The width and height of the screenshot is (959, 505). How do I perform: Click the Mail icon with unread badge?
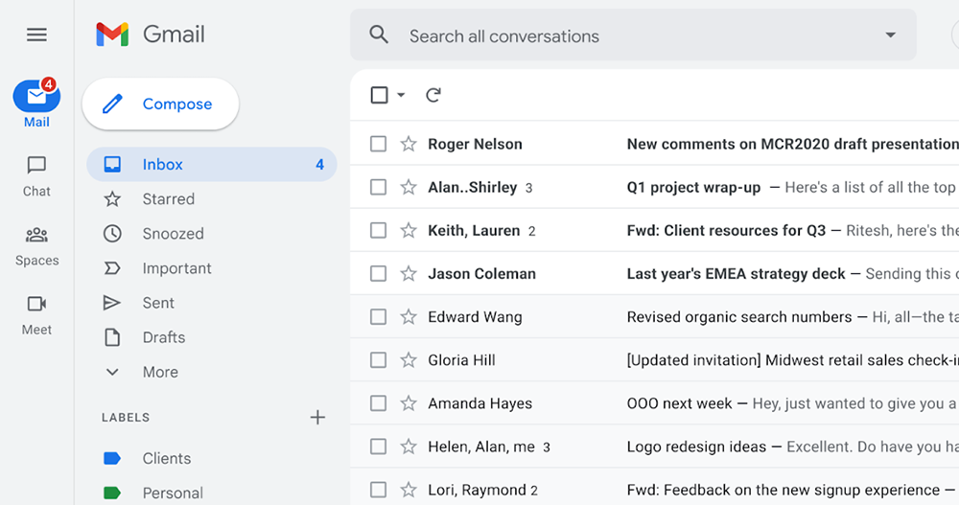pos(36,97)
